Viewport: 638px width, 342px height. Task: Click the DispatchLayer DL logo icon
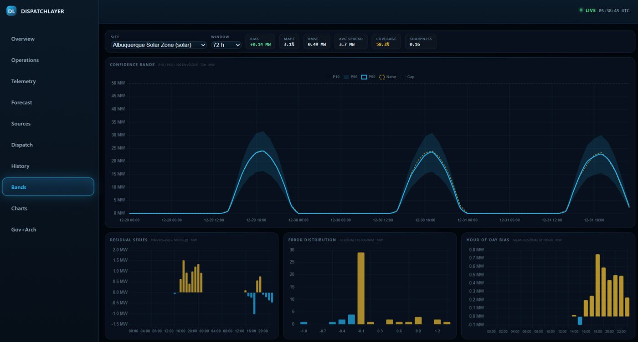11,11
